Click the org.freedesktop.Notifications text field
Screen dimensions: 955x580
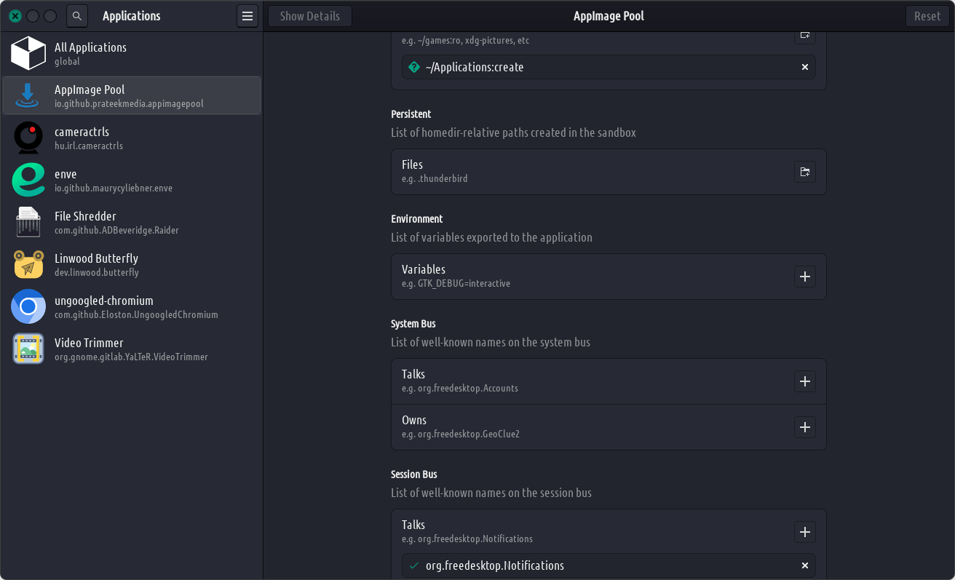pos(582,565)
